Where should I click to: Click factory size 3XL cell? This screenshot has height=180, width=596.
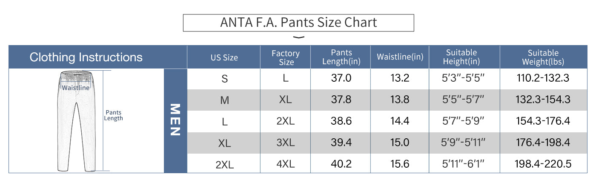click(x=285, y=143)
